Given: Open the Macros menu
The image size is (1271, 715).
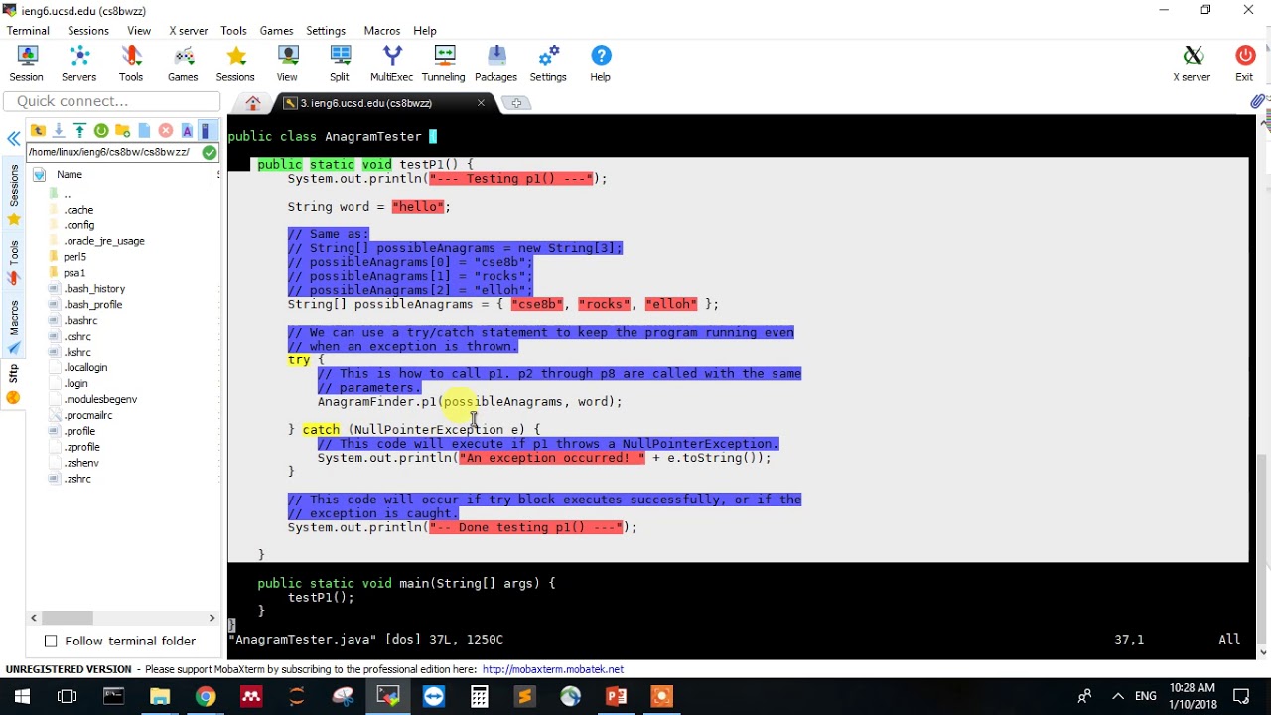Looking at the screenshot, I should coord(382,31).
